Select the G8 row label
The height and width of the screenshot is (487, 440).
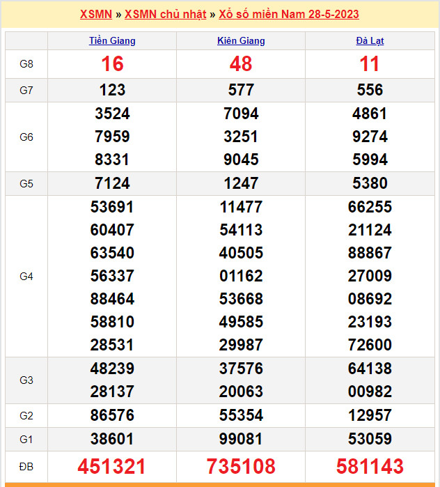coord(26,64)
